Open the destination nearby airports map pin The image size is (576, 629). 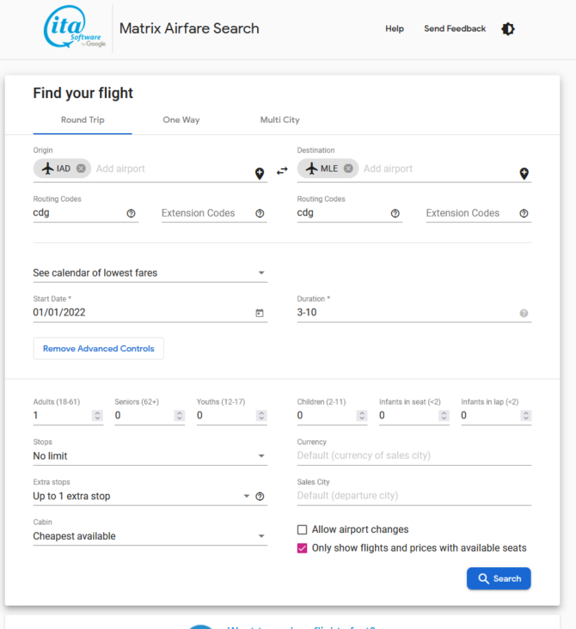pos(524,174)
